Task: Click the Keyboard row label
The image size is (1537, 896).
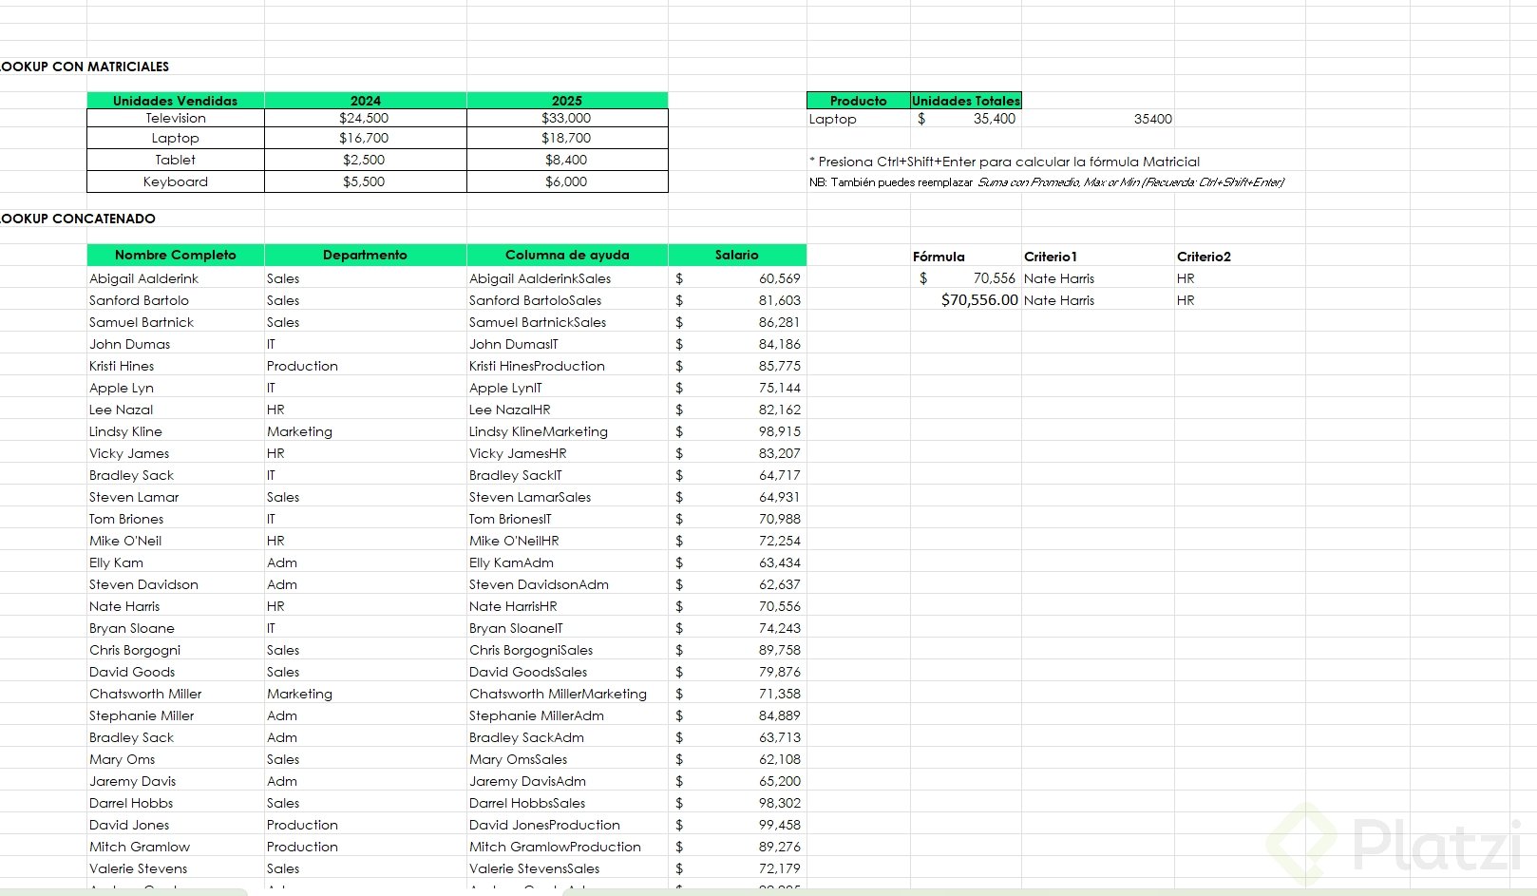Action: click(176, 181)
